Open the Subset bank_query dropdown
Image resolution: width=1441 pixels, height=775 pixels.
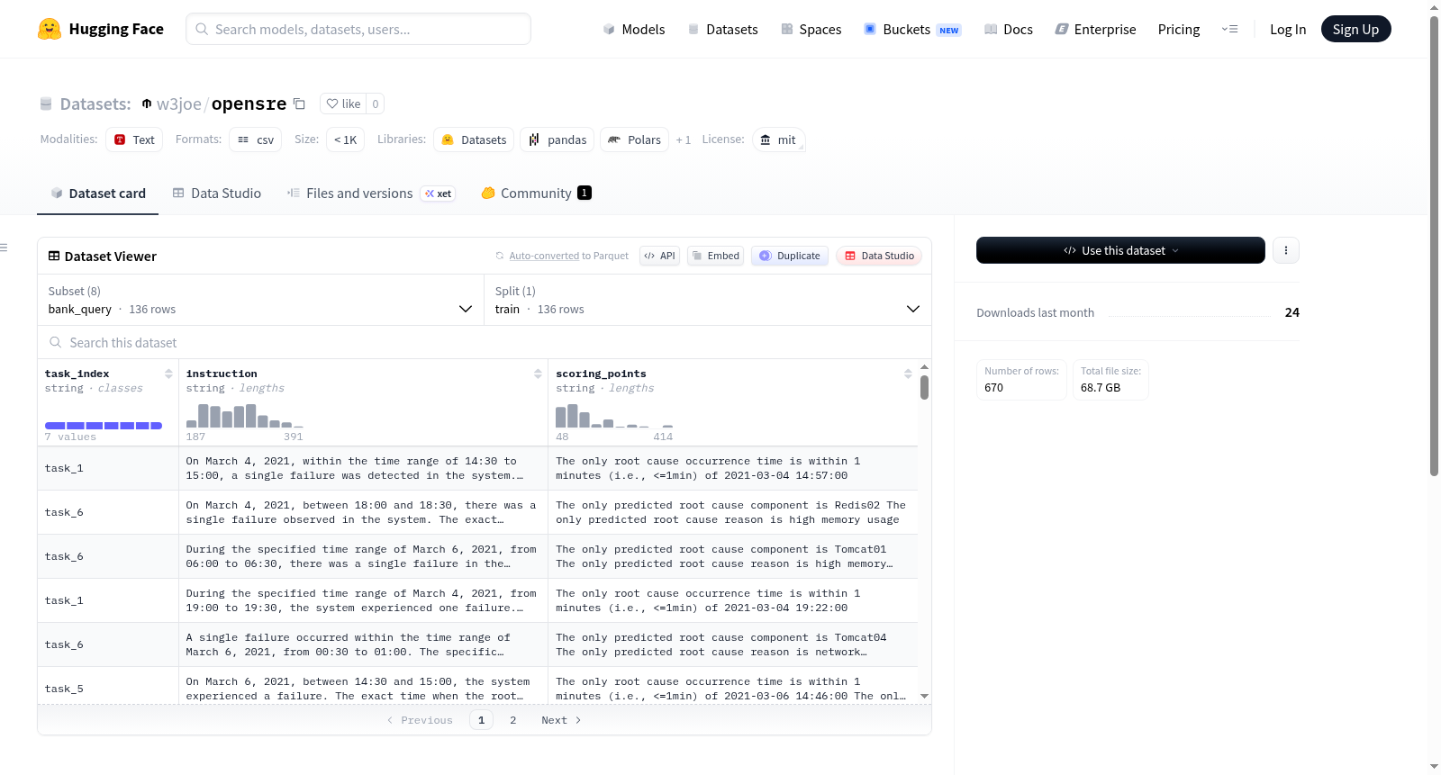(261, 300)
